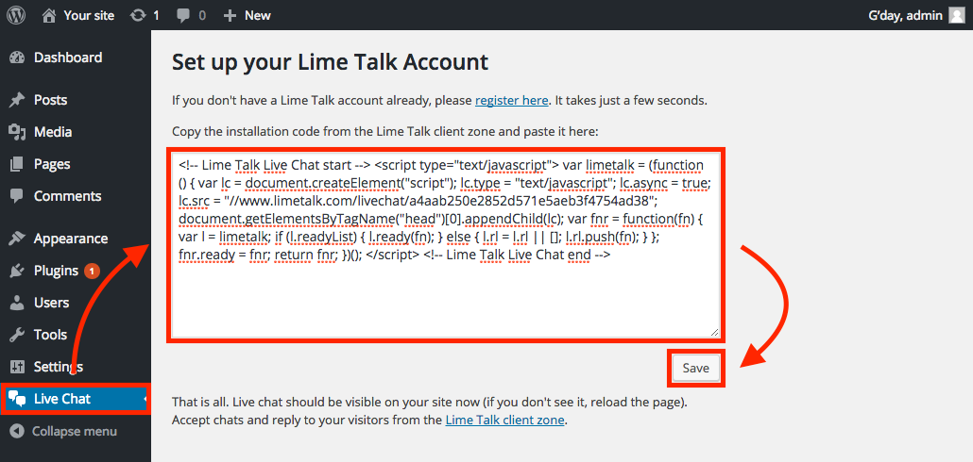Click inside the installation code textarea
Screen dimensions: 973x462
click(446, 244)
